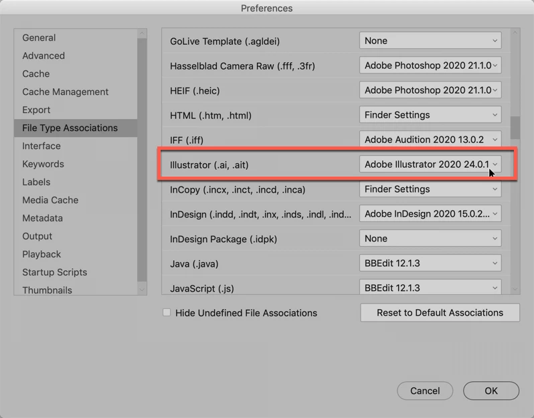Click category list scroll down arrow

142,290
